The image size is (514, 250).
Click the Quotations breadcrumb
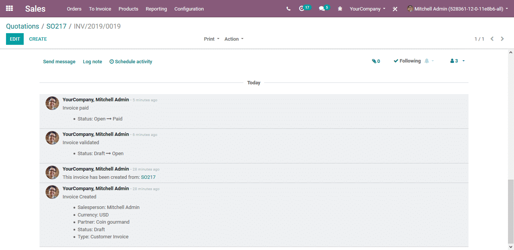(x=23, y=26)
